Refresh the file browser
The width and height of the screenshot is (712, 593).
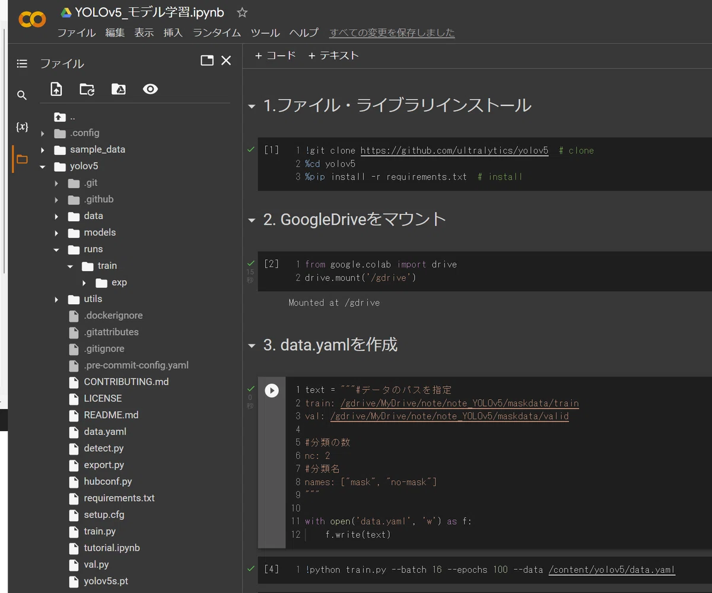87,89
